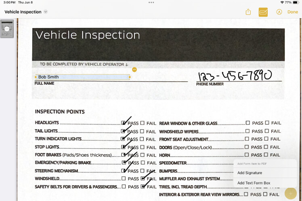Check the battery status icon

pos(296,2)
